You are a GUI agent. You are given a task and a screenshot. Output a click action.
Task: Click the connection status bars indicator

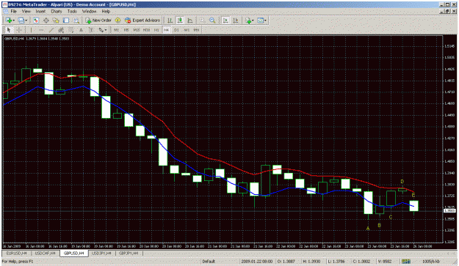pyautogui.click(x=405, y=261)
